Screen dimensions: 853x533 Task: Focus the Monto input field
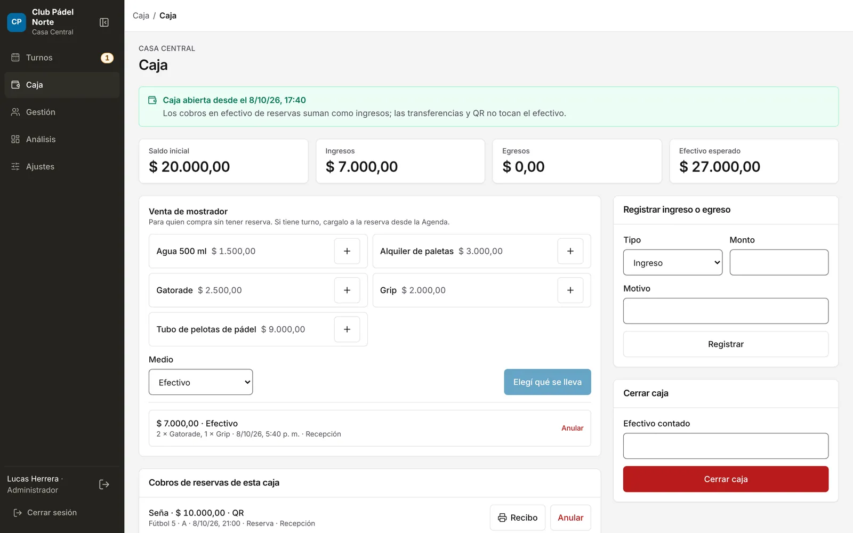coord(779,263)
